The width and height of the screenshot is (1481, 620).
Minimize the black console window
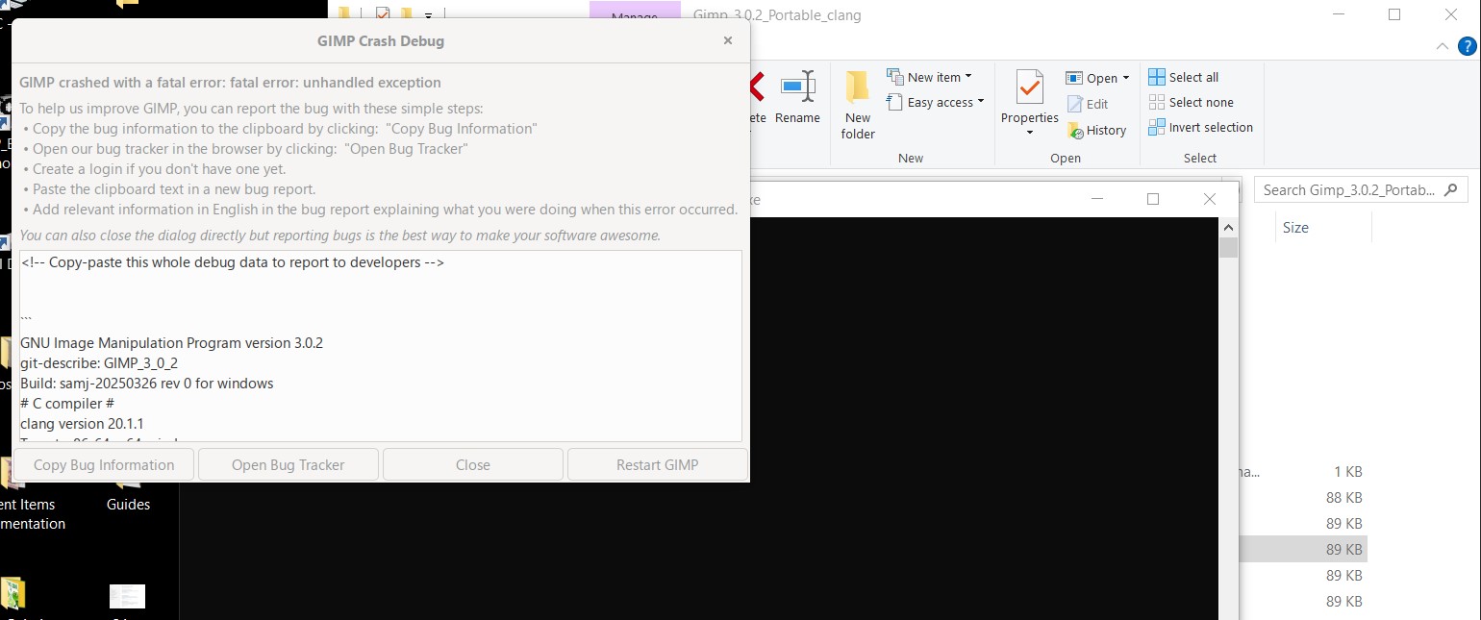tap(1096, 199)
